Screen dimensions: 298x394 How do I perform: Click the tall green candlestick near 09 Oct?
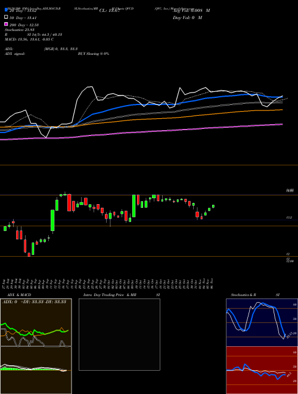134,206
